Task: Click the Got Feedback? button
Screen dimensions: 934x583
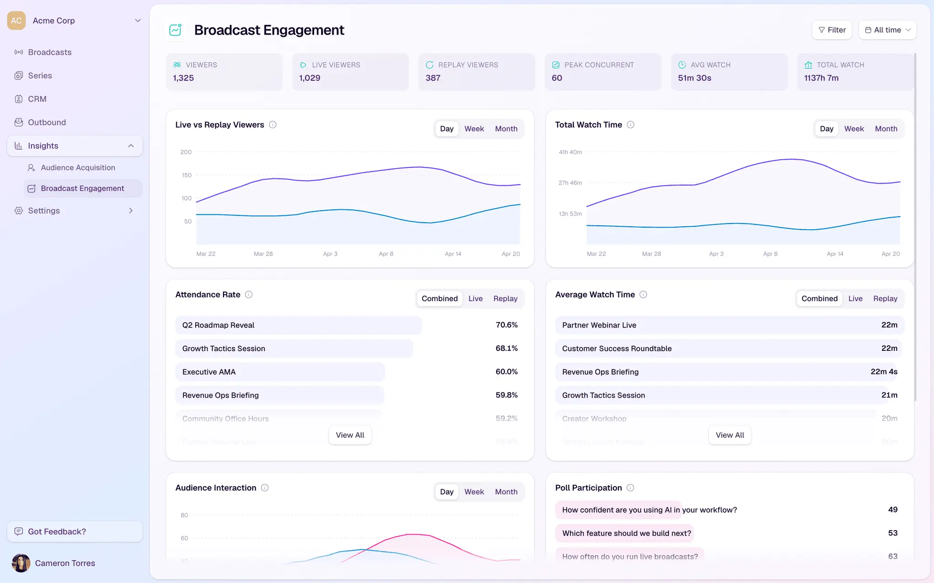Action: (75, 531)
